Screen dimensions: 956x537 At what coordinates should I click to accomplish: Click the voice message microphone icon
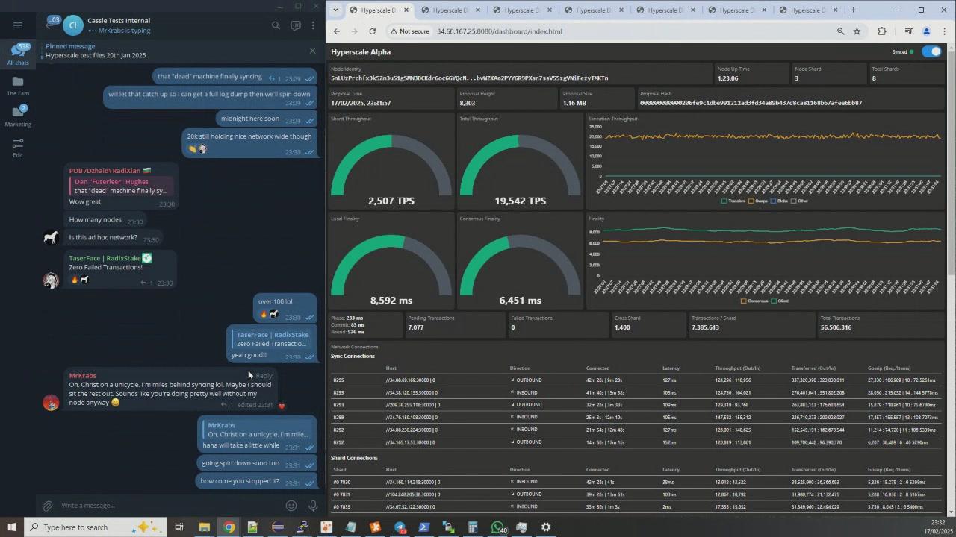click(313, 506)
